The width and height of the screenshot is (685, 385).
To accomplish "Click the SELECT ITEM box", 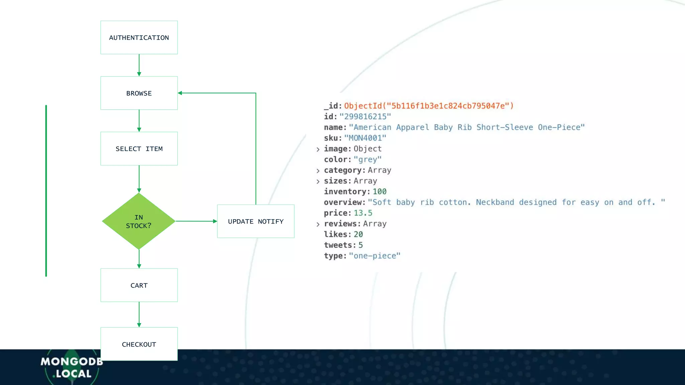I will point(139,148).
